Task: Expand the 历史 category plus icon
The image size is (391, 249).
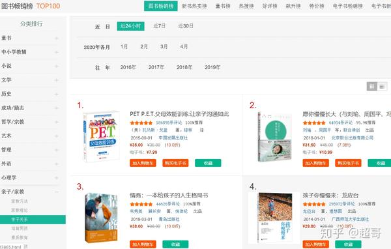Action: coord(57,94)
